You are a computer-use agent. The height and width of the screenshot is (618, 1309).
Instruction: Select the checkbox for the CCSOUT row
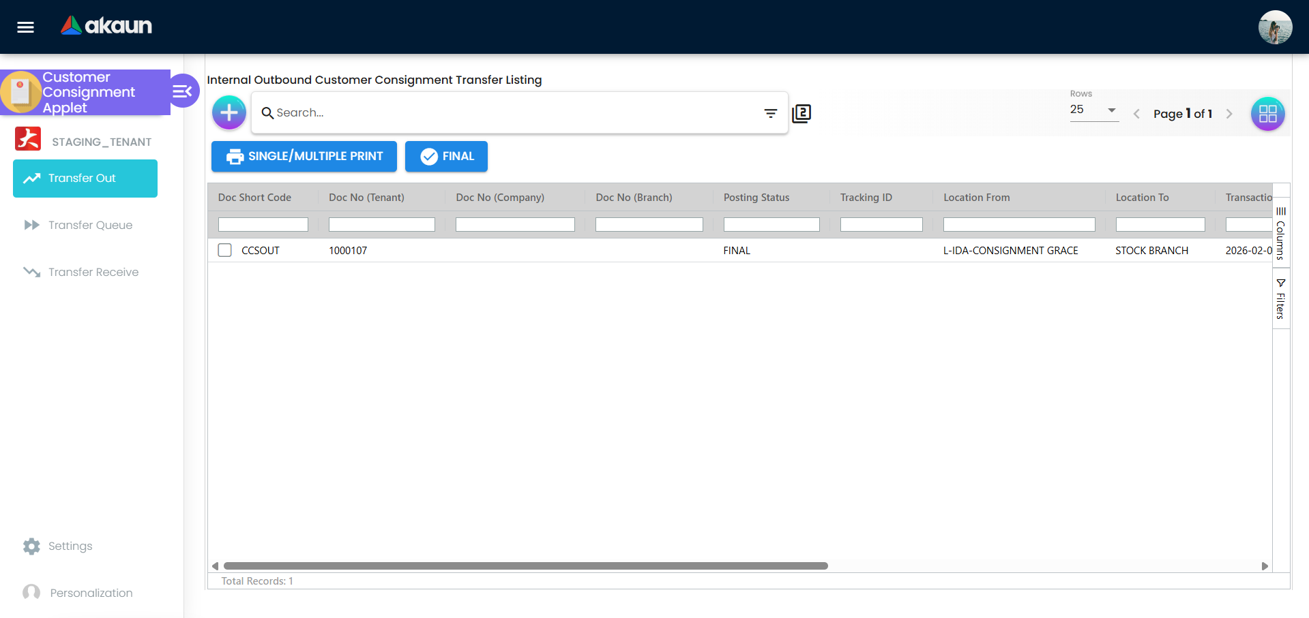(x=224, y=250)
